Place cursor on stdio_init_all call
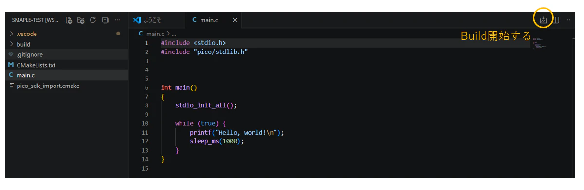This screenshot has width=584, height=190. [x=206, y=105]
